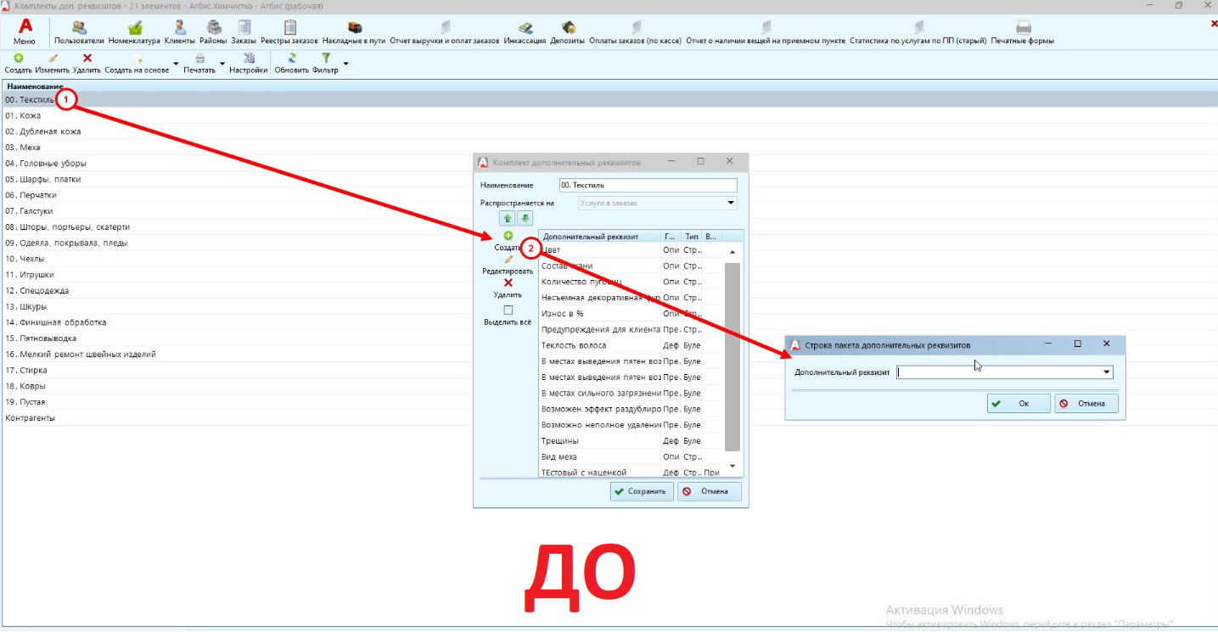The height and width of the screenshot is (632, 1218).
Task: Click Удалить in the Комплект dialog
Action: coord(508,288)
